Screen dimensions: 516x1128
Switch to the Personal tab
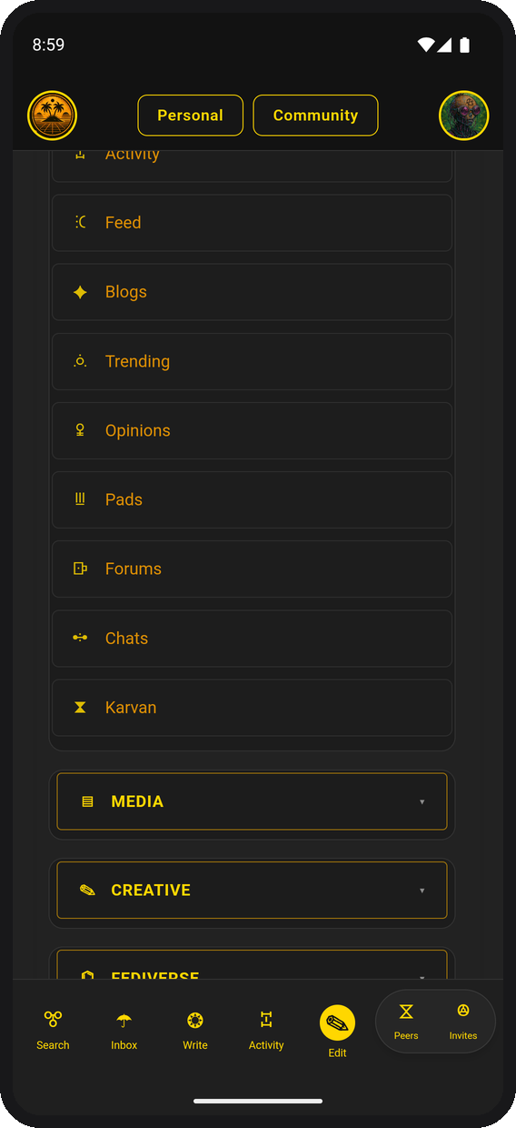191,116
